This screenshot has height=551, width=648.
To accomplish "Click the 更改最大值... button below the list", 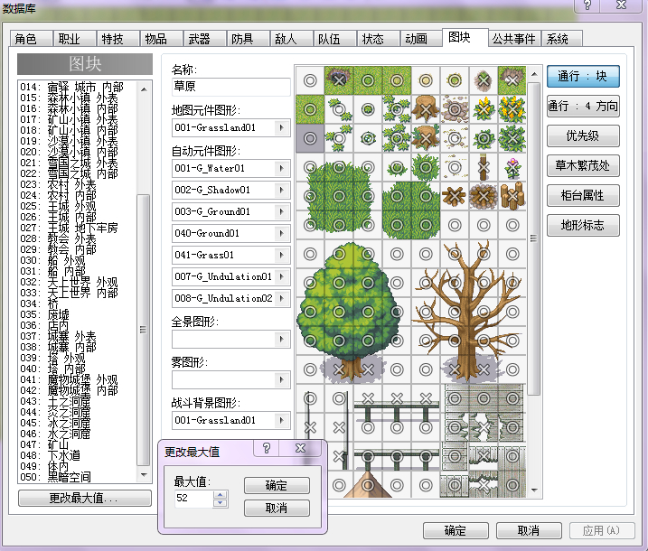I will click(85, 498).
